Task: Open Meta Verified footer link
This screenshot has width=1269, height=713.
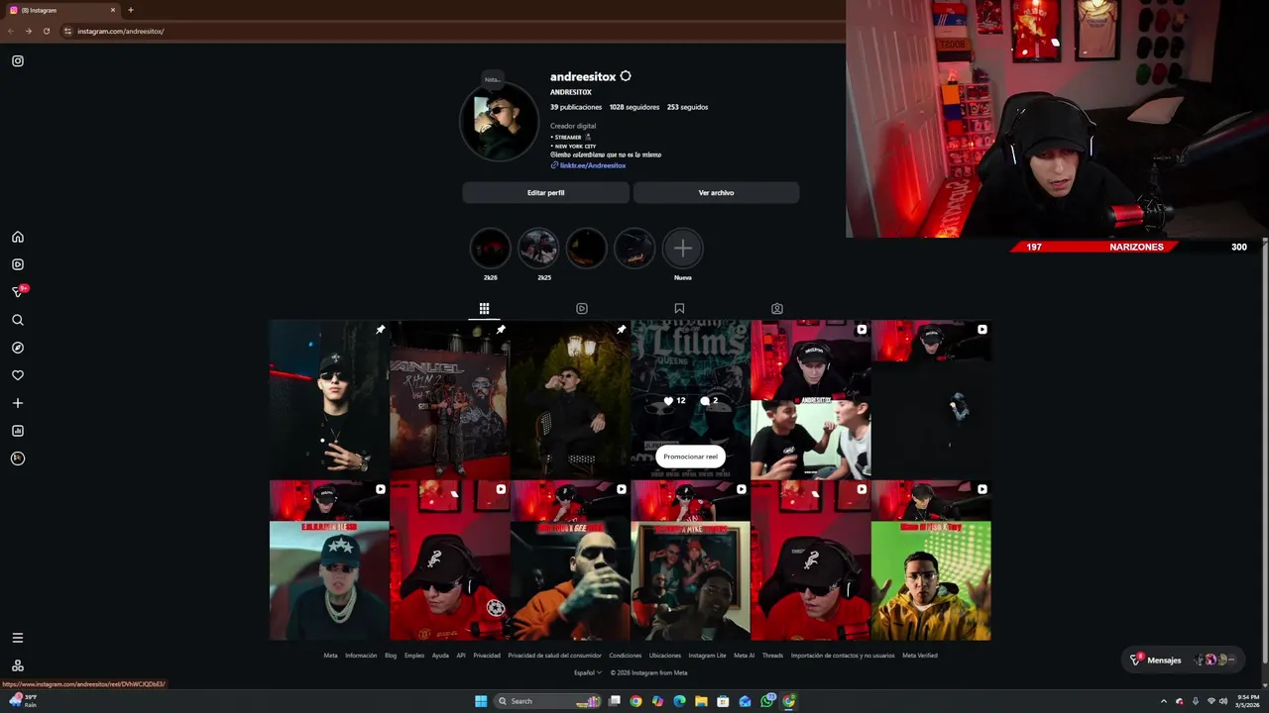Action: pyautogui.click(x=920, y=656)
